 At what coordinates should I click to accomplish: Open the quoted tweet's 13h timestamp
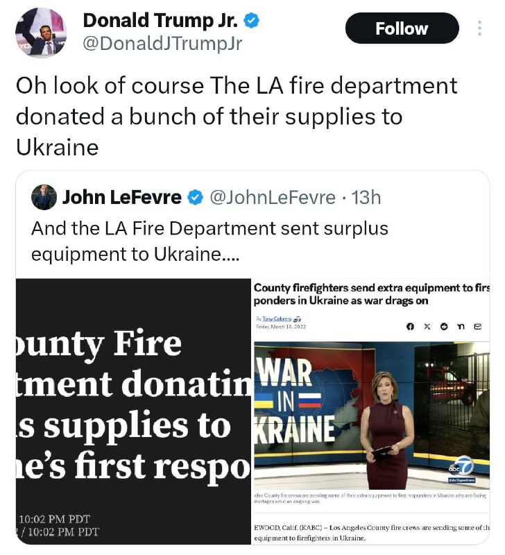366,197
